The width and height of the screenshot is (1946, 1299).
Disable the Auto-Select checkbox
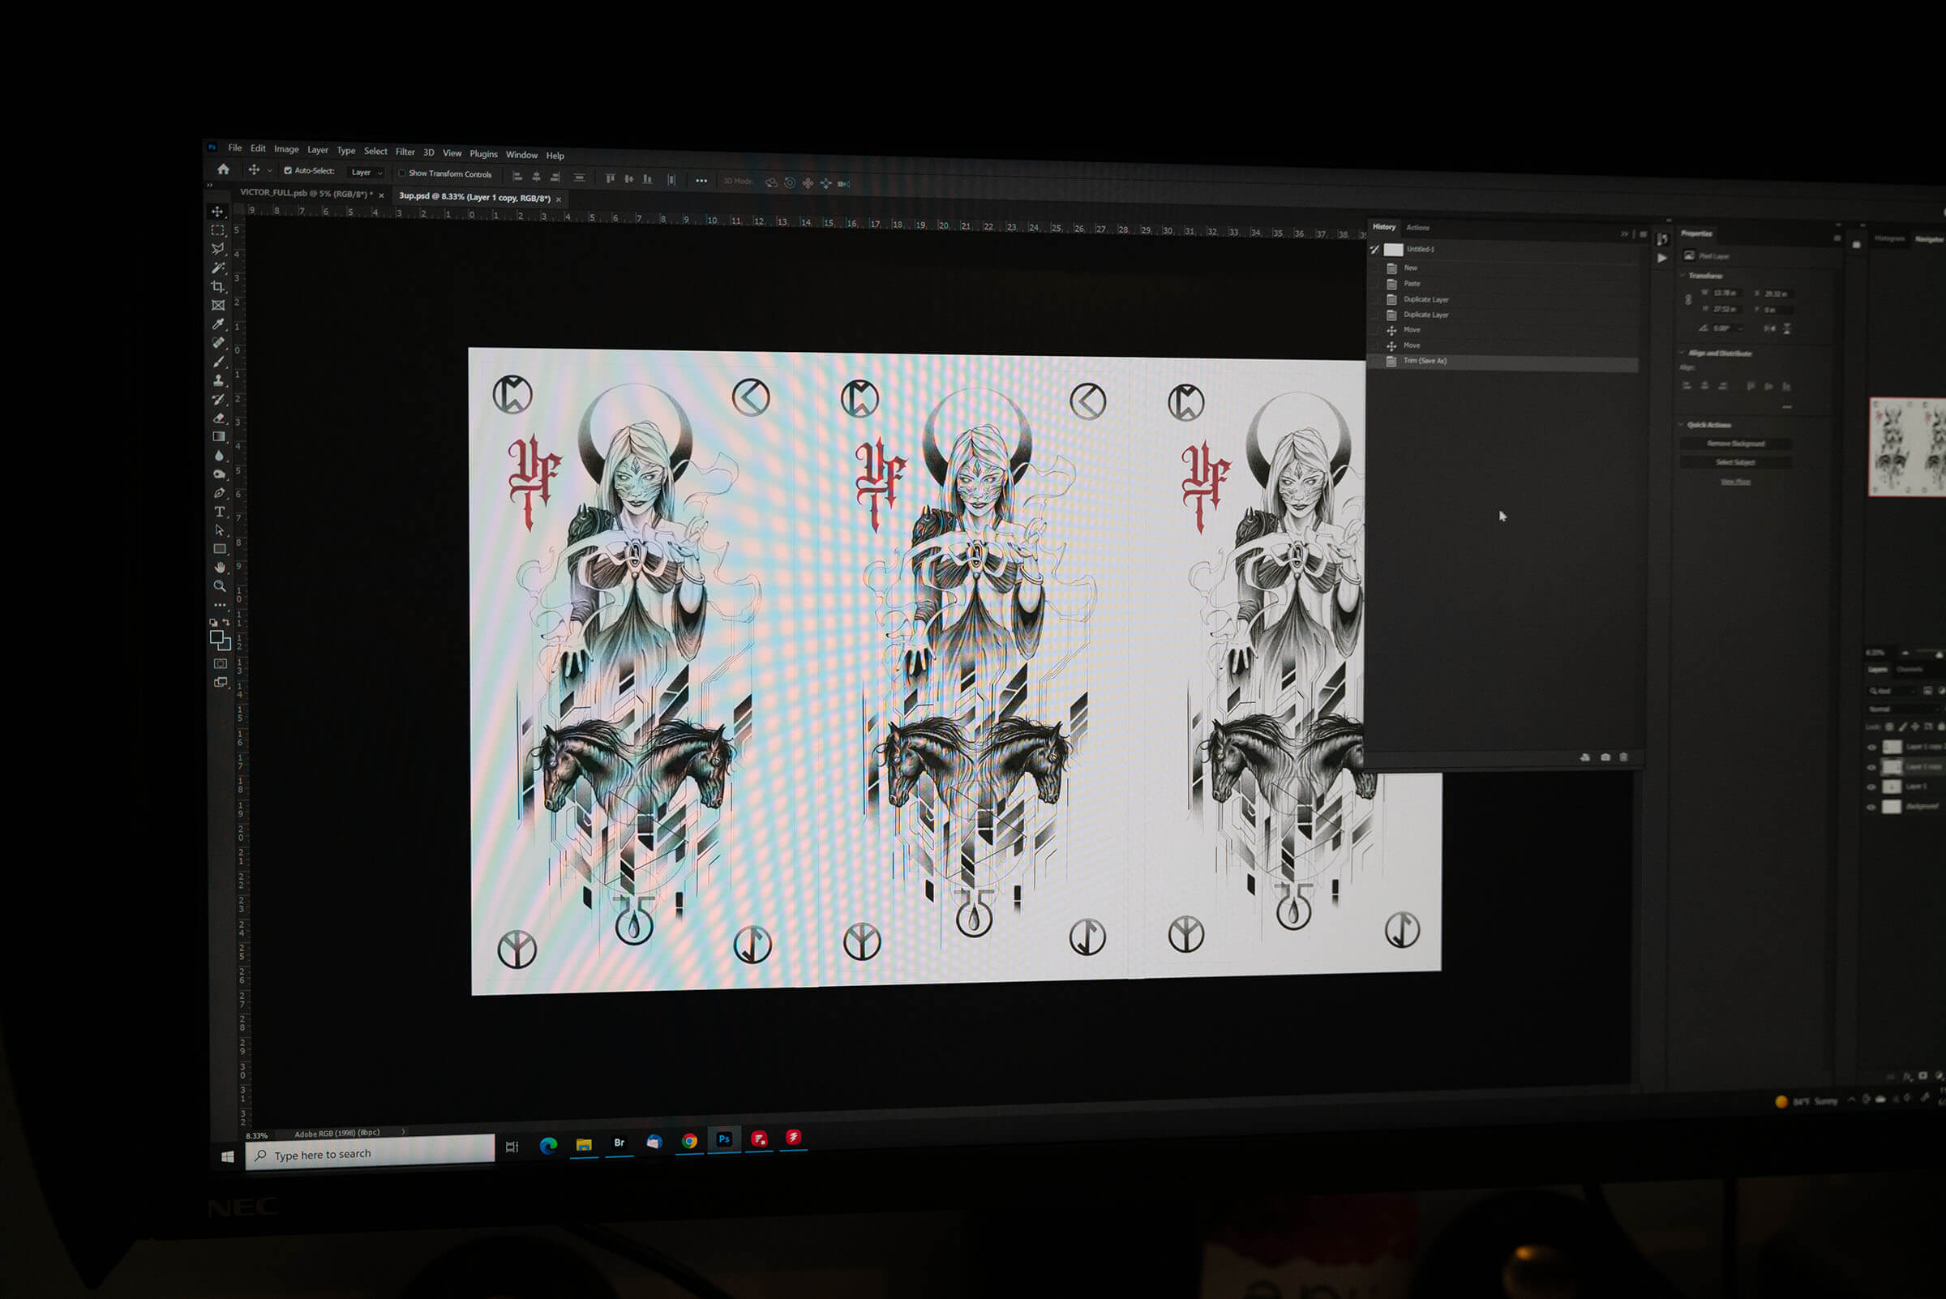point(288,170)
